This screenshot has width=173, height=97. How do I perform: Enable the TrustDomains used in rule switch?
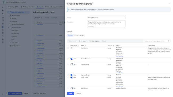pos(72,64)
